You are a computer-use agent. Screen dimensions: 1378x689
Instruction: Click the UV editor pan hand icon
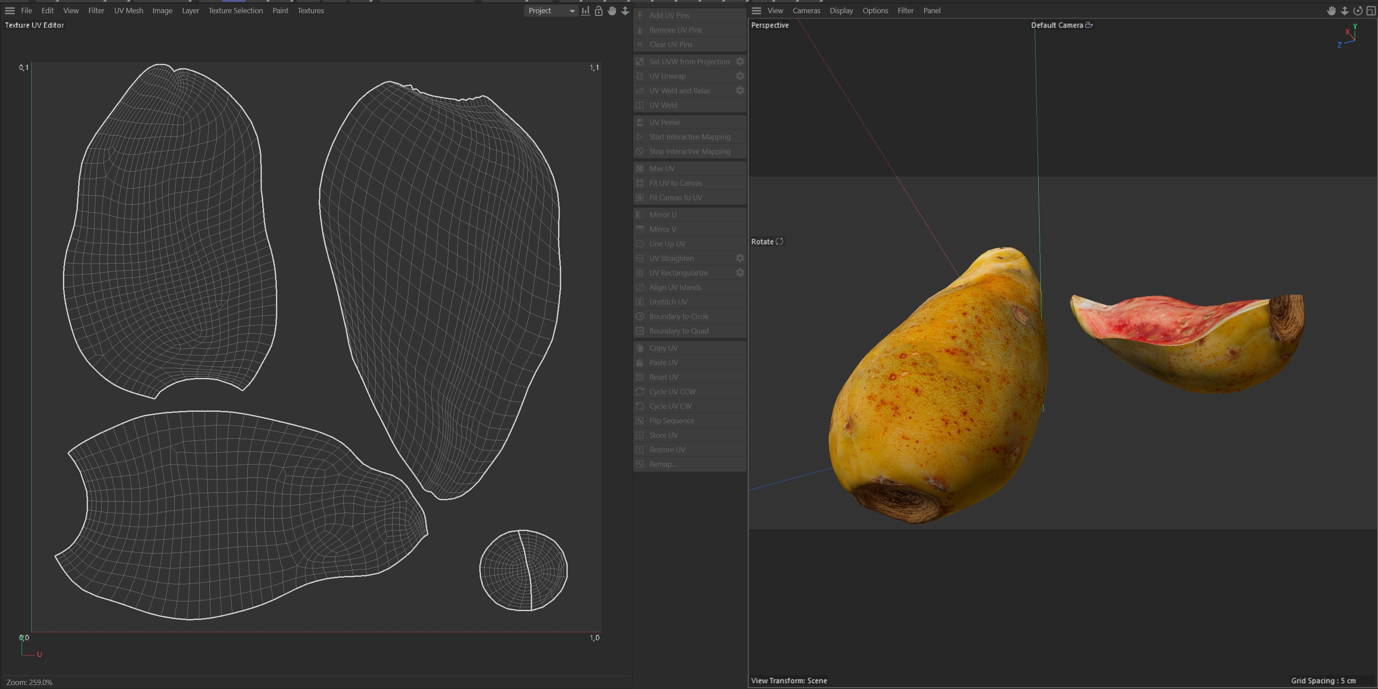612,11
